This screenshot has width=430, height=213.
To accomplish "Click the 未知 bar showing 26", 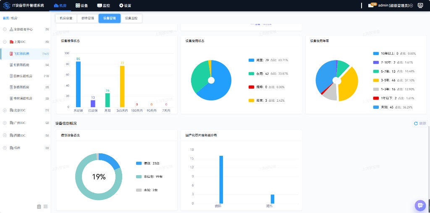I will coord(107,100).
